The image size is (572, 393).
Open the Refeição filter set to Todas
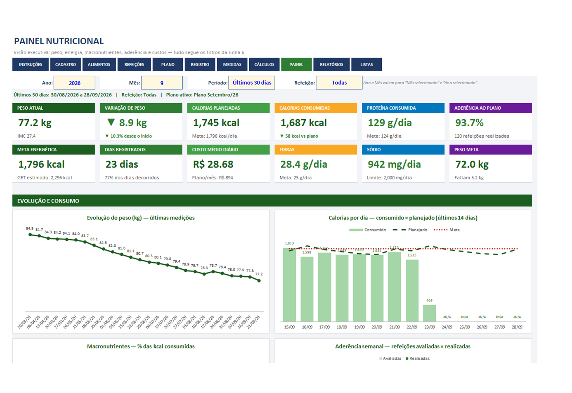[339, 82]
